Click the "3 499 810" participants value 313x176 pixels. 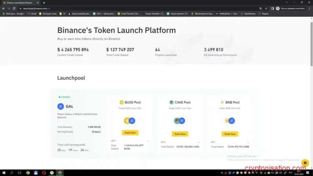pyautogui.click(x=213, y=50)
